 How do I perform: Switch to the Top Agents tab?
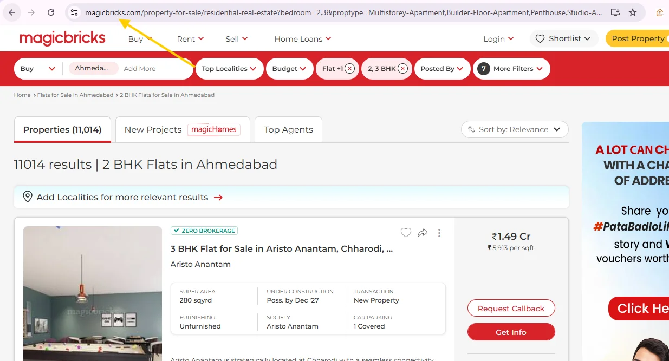click(x=288, y=129)
